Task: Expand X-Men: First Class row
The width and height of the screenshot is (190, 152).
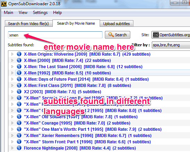Action: pos(12,86)
